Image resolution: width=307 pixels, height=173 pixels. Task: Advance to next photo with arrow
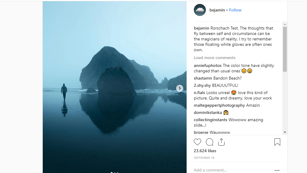point(180,88)
